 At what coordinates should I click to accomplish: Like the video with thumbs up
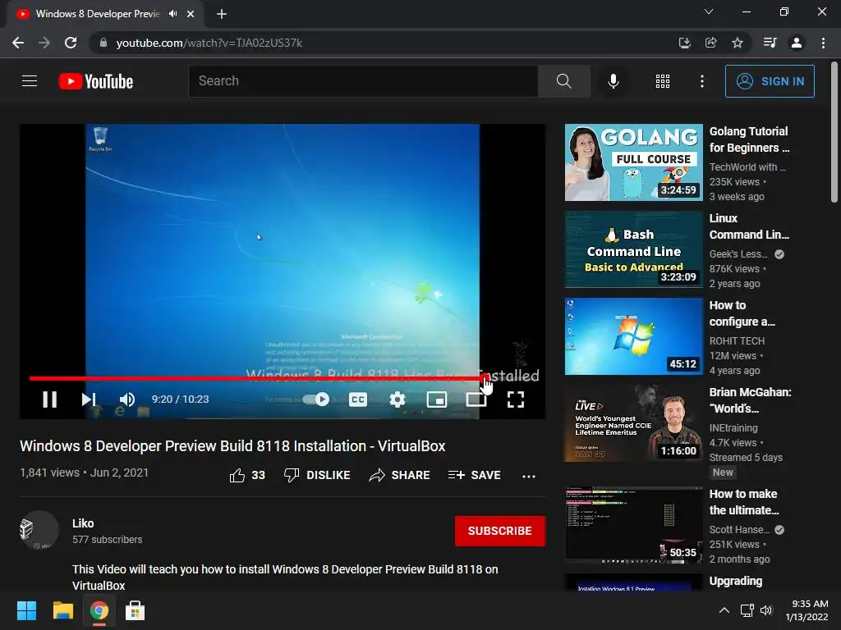pyautogui.click(x=247, y=475)
